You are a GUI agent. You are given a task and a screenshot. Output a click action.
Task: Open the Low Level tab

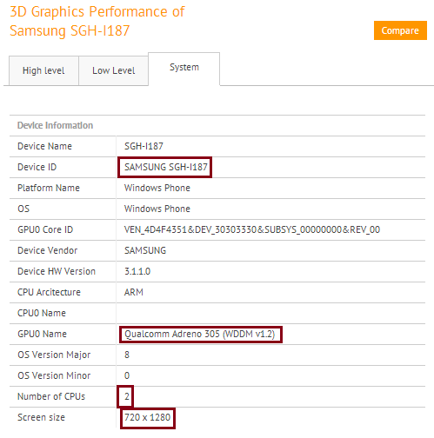point(114,70)
